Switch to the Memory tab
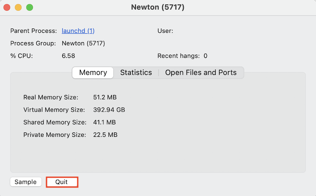 click(x=93, y=72)
